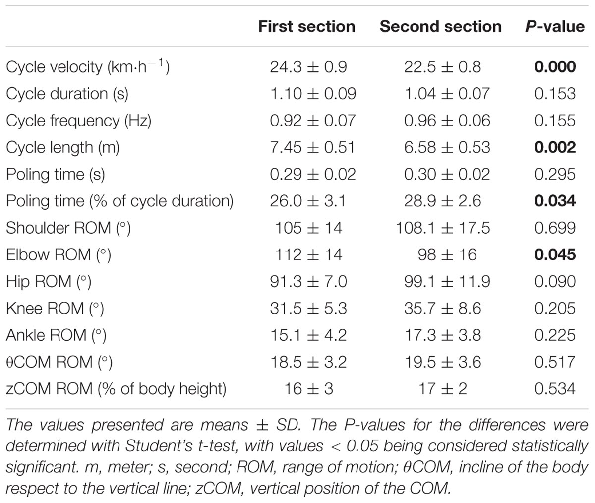Click the "Shoulder ROM (°)" row label

click(68, 228)
